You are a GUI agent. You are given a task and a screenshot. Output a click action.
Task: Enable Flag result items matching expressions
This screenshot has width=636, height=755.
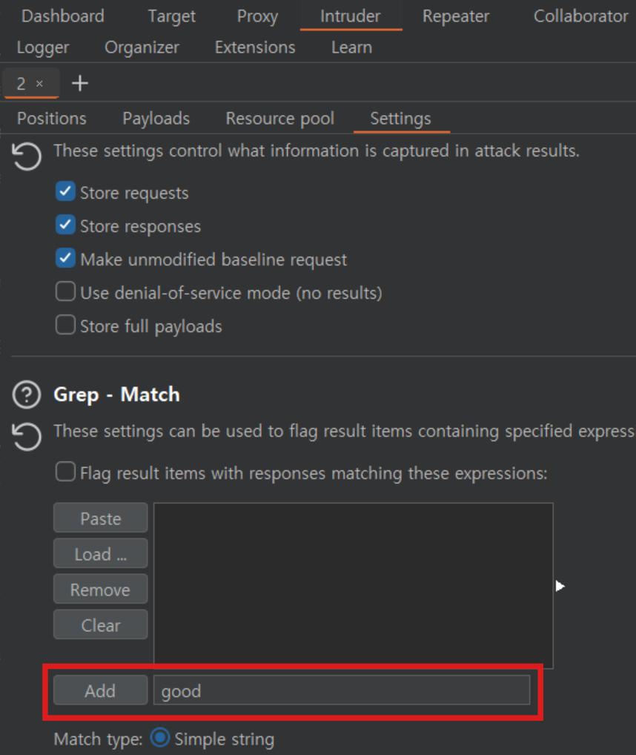[65, 472]
